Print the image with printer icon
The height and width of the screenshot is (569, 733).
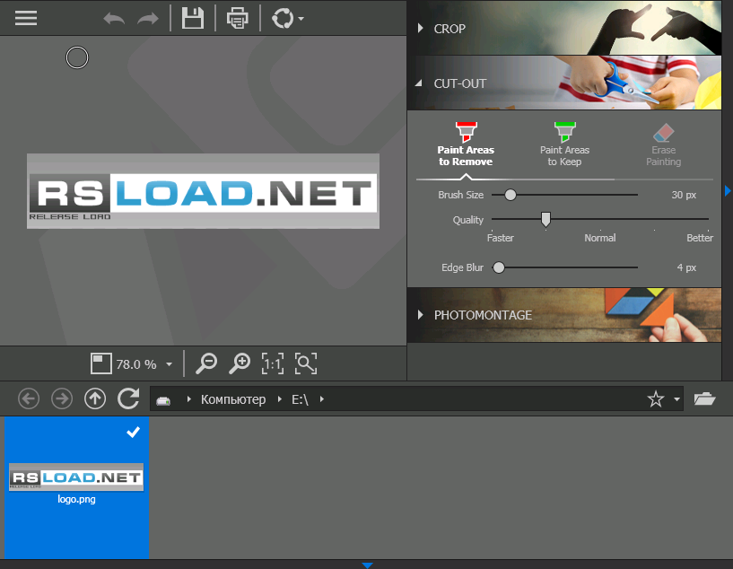click(238, 19)
